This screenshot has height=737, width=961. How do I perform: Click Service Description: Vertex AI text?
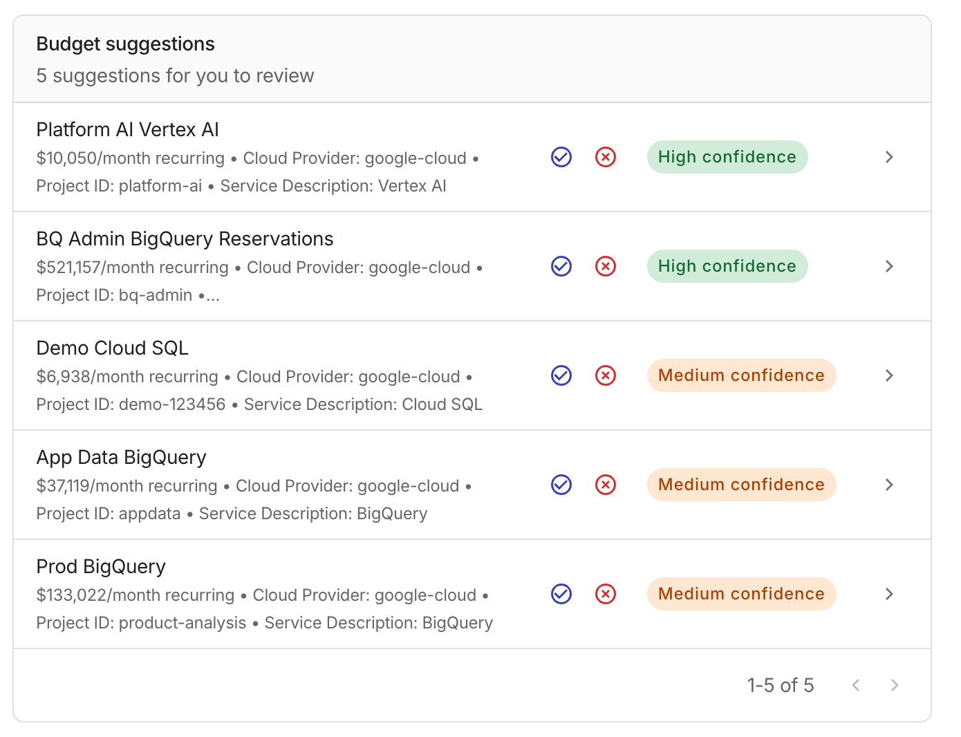pos(333,186)
